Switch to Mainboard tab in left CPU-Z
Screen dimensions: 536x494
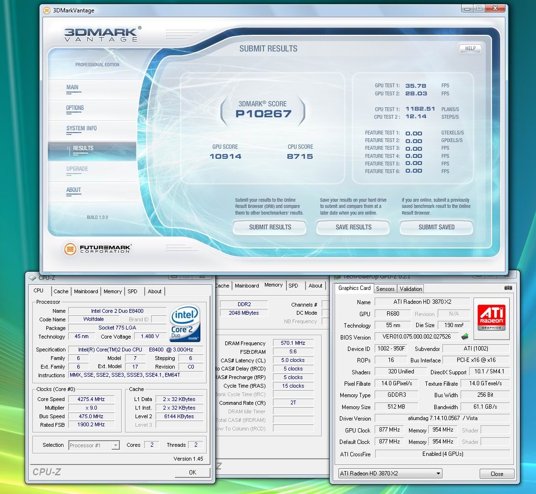pyautogui.click(x=86, y=291)
